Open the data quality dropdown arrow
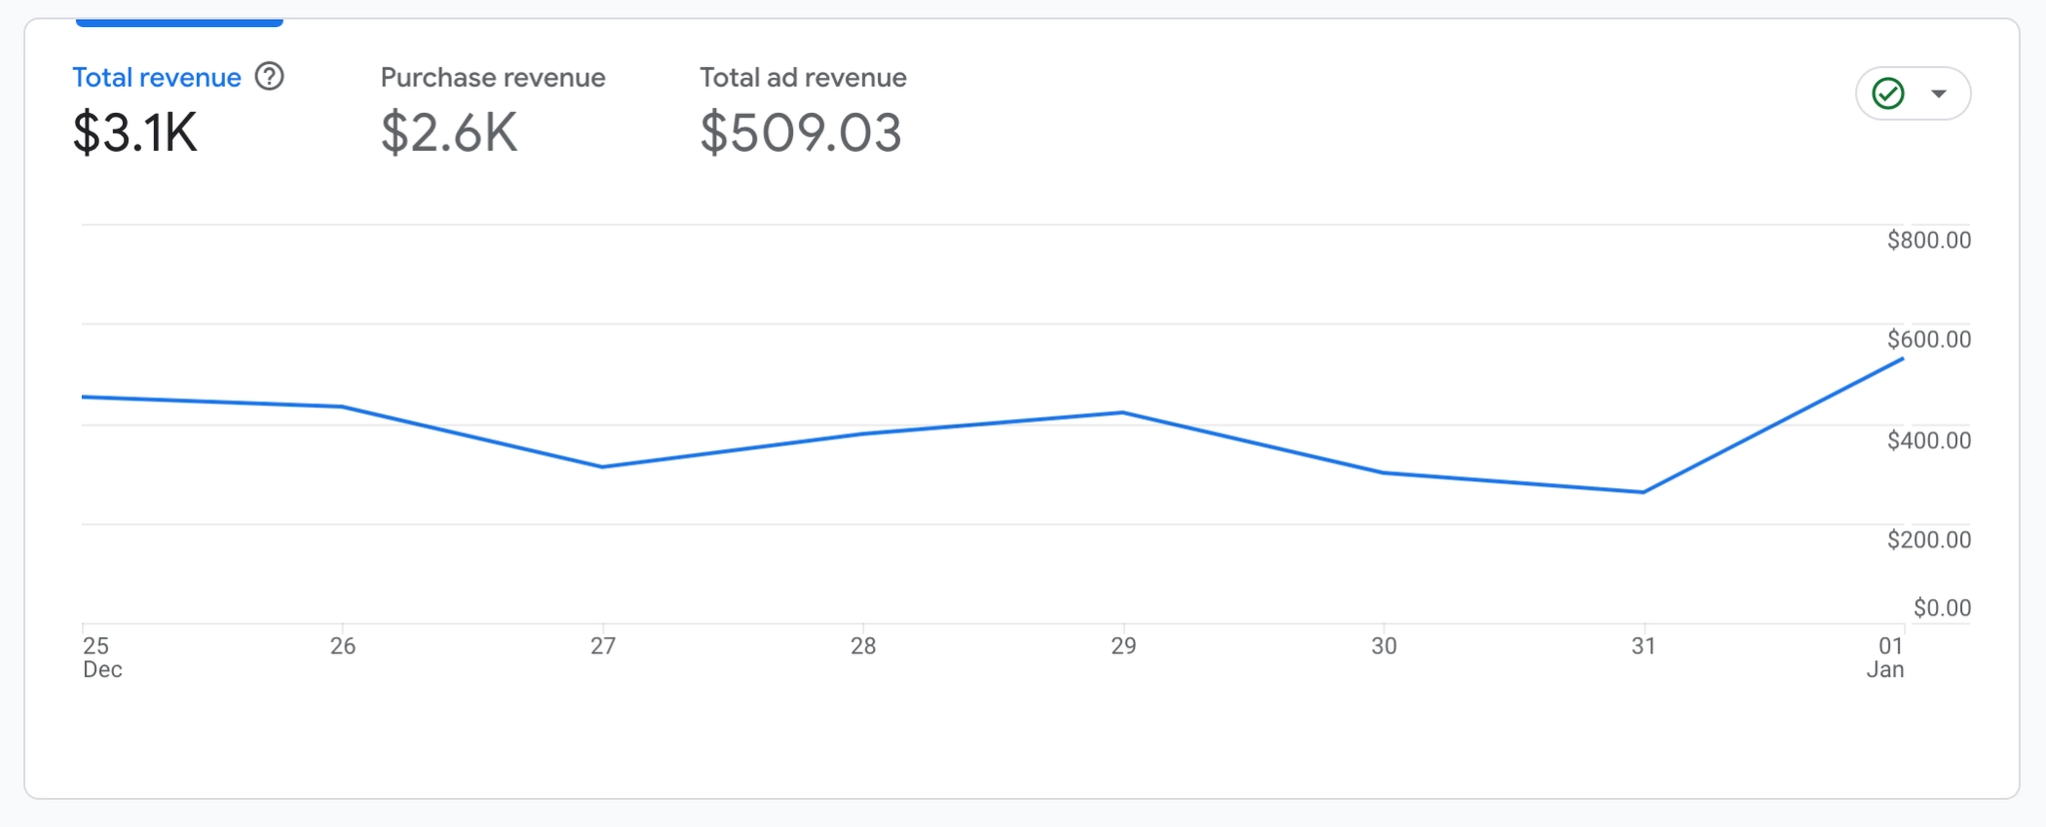 pos(1939,94)
